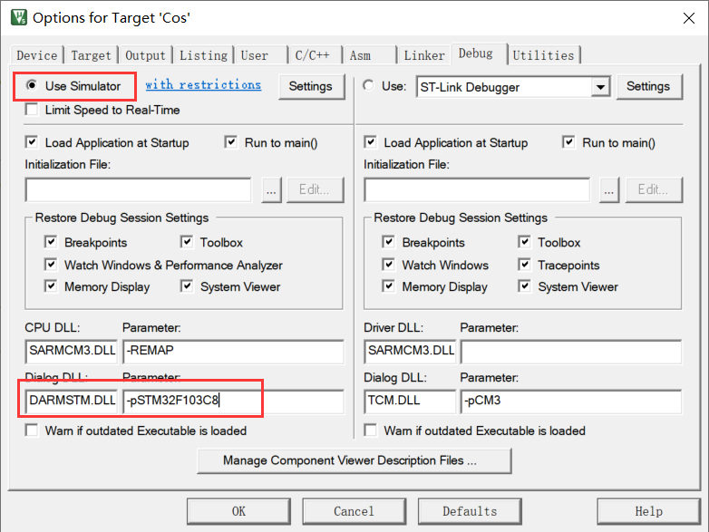Browse for simulator initialization file
709x532 pixels.
(x=271, y=189)
